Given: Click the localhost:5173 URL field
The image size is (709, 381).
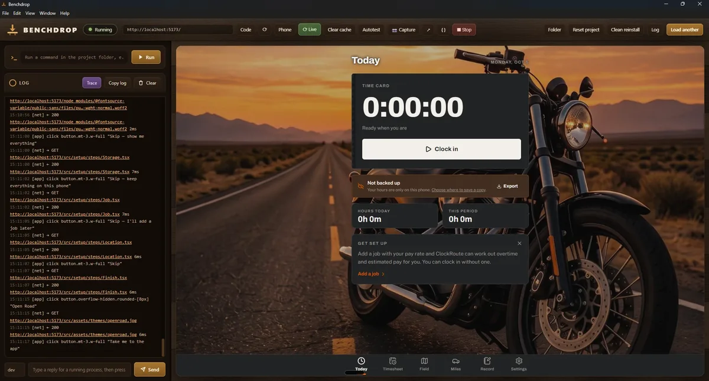Looking at the screenshot, I should point(178,30).
